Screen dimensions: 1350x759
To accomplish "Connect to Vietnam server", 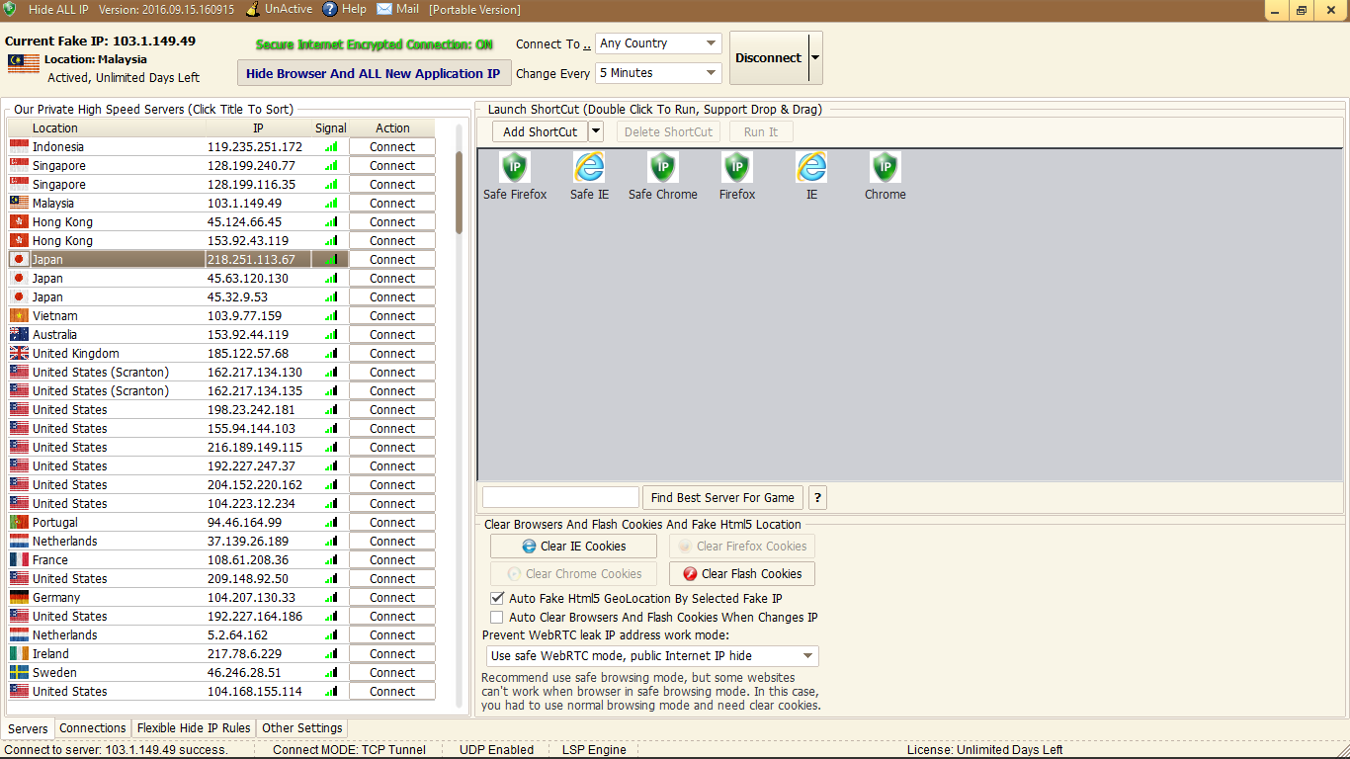I will [392, 315].
